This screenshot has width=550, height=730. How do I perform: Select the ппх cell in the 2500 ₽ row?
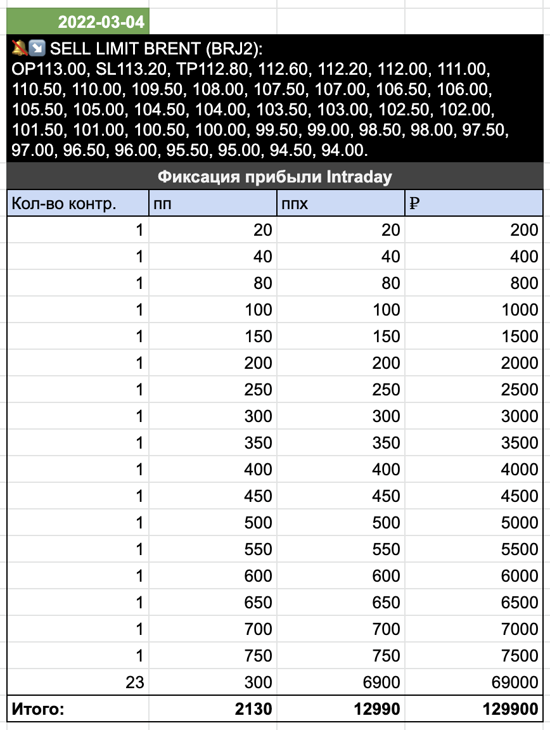coord(341,389)
